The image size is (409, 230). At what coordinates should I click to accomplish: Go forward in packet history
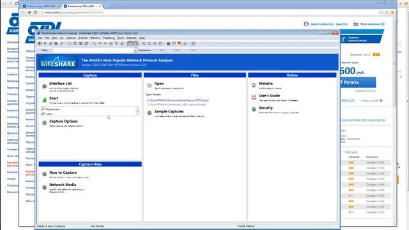tap(105, 43)
